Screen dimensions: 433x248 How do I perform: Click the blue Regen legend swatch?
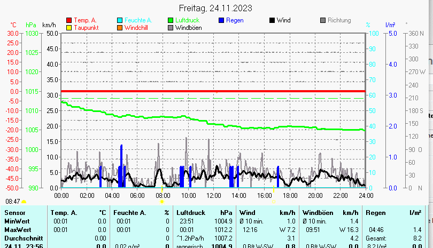click(x=221, y=20)
